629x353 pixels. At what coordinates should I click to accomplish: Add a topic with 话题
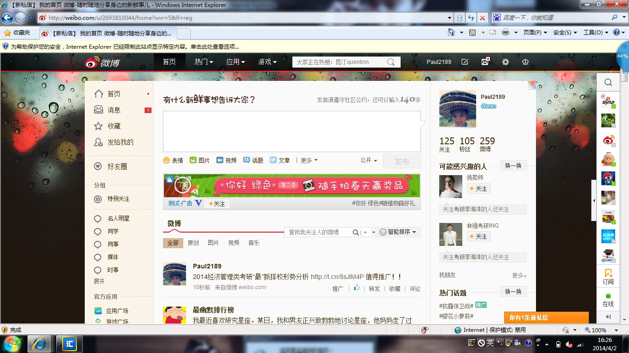(x=253, y=160)
